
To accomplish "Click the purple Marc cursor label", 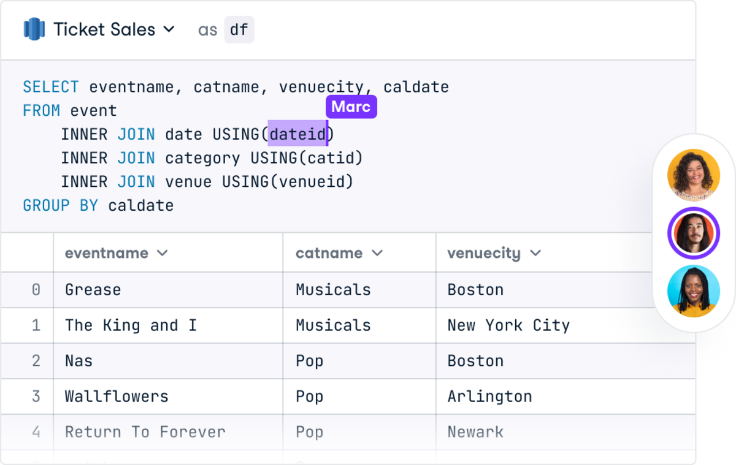I will (351, 107).
